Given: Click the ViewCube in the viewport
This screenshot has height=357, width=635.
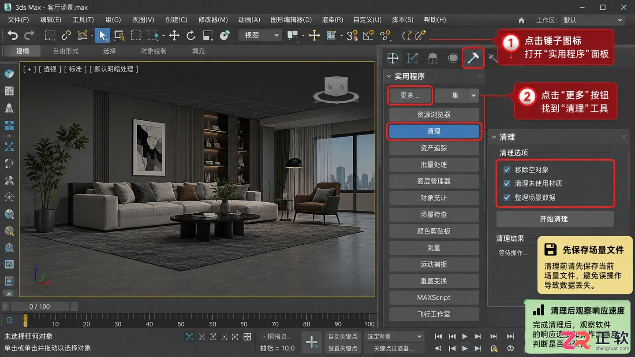Looking at the screenshot, I should 336,88.
